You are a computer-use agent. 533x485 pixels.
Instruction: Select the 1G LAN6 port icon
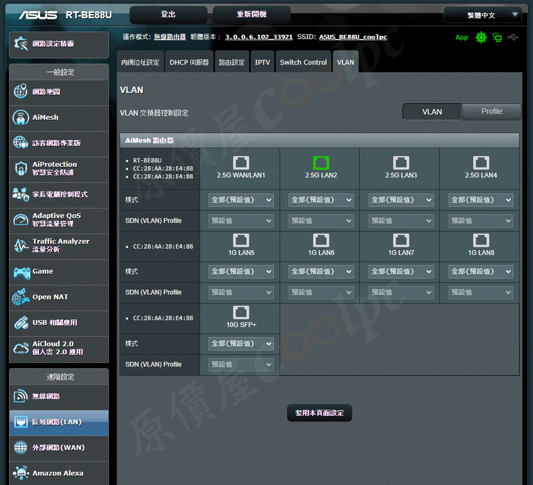321,240
